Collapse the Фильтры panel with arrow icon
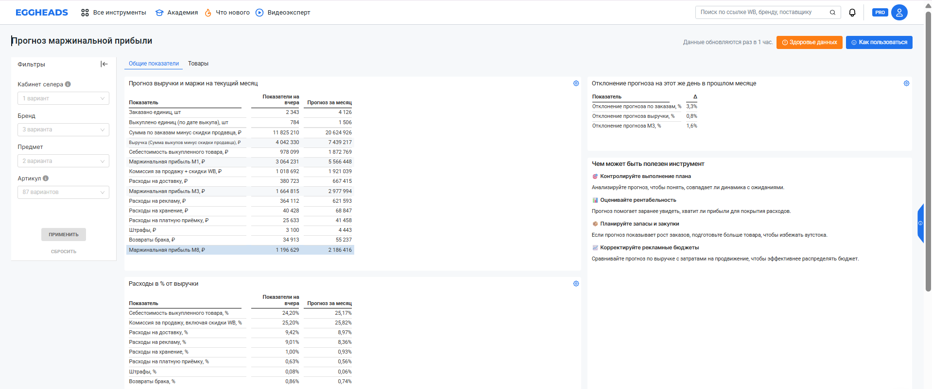 point(104,64)
